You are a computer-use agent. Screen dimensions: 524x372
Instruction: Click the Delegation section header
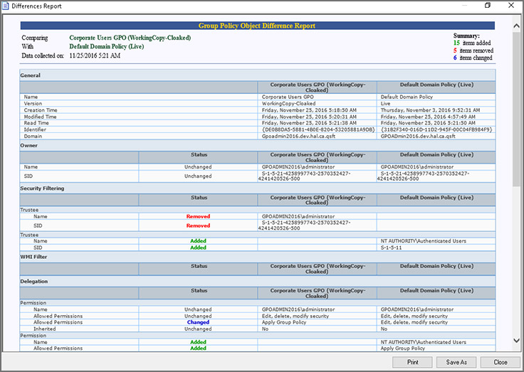33,282
